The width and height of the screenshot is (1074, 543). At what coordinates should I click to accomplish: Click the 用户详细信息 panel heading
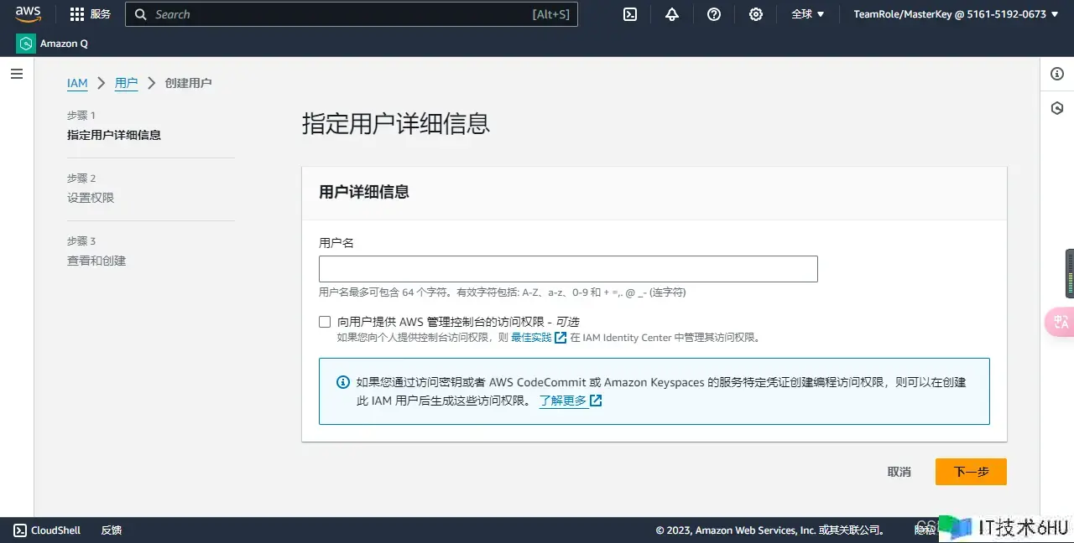(x=364, y=192)
